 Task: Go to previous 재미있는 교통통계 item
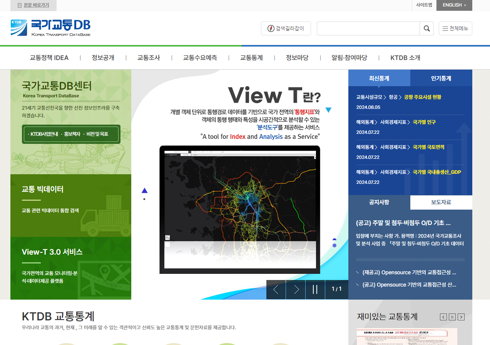[443, 317]
